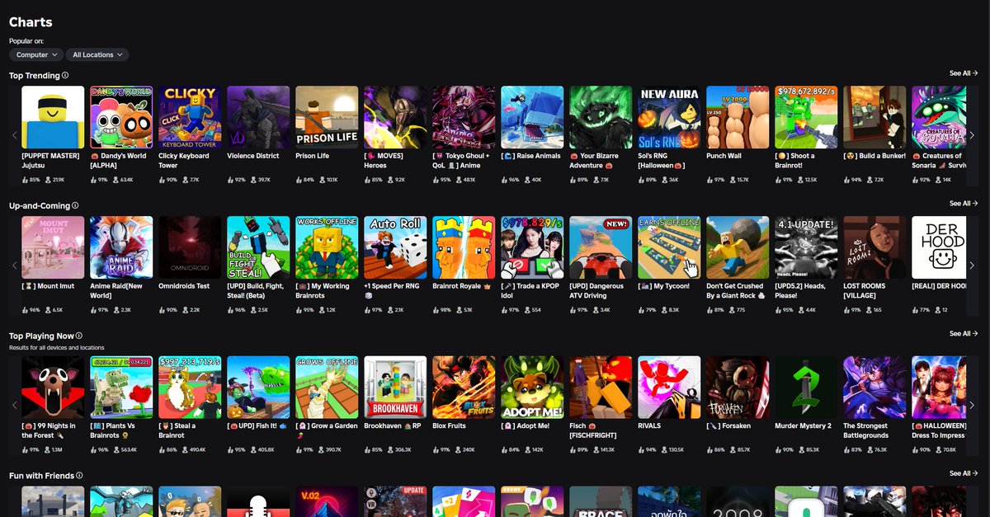
Task: Open Dangerous ATV Driving thumbnail
Action: click(x=601, y=247)
